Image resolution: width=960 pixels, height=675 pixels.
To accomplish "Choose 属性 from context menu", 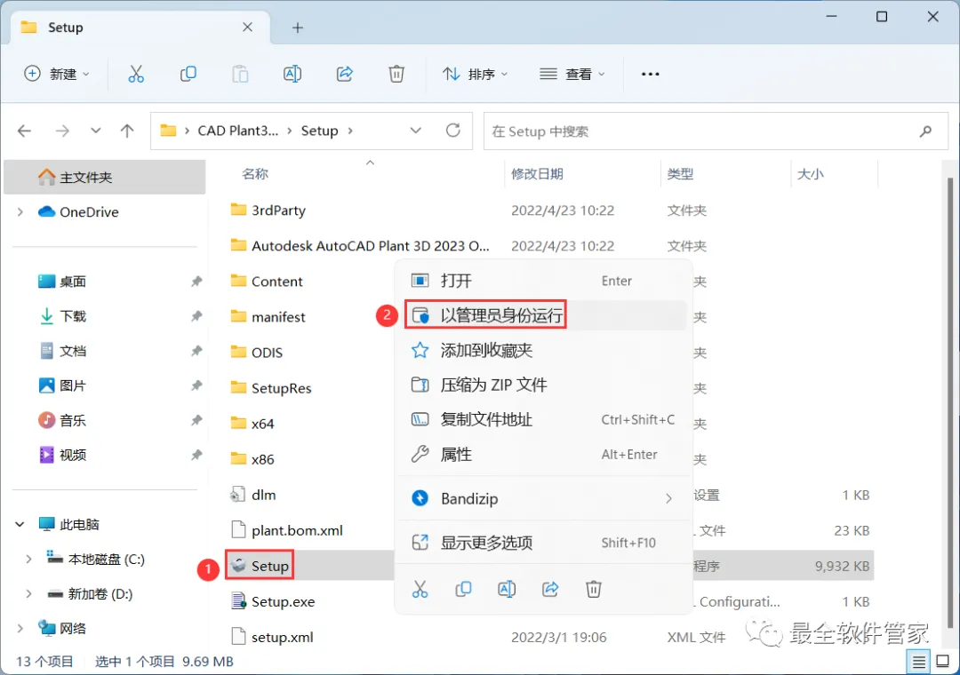I will coord(543,455).
